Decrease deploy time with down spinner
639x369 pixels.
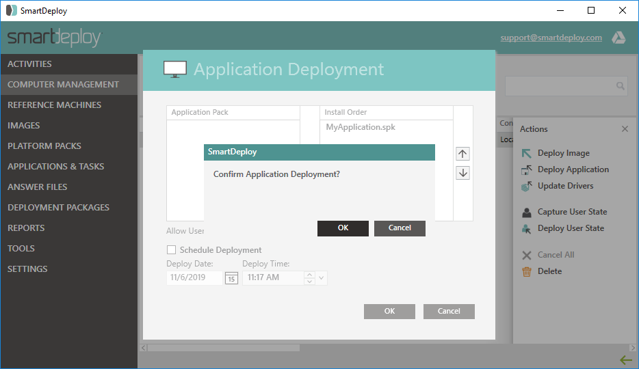click(x=309, y=282)
